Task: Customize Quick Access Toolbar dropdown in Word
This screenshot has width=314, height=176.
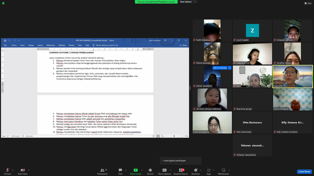Action: coord(19,41)
